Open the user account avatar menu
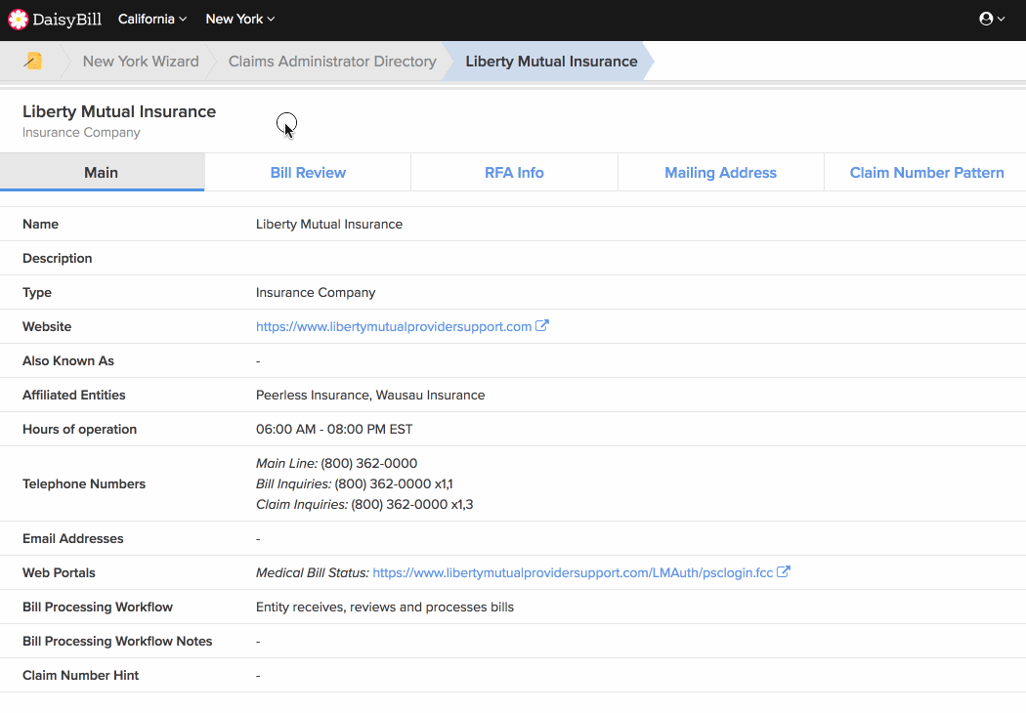 tap(992, 19)
